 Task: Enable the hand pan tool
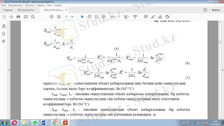[x=89, y=17]
